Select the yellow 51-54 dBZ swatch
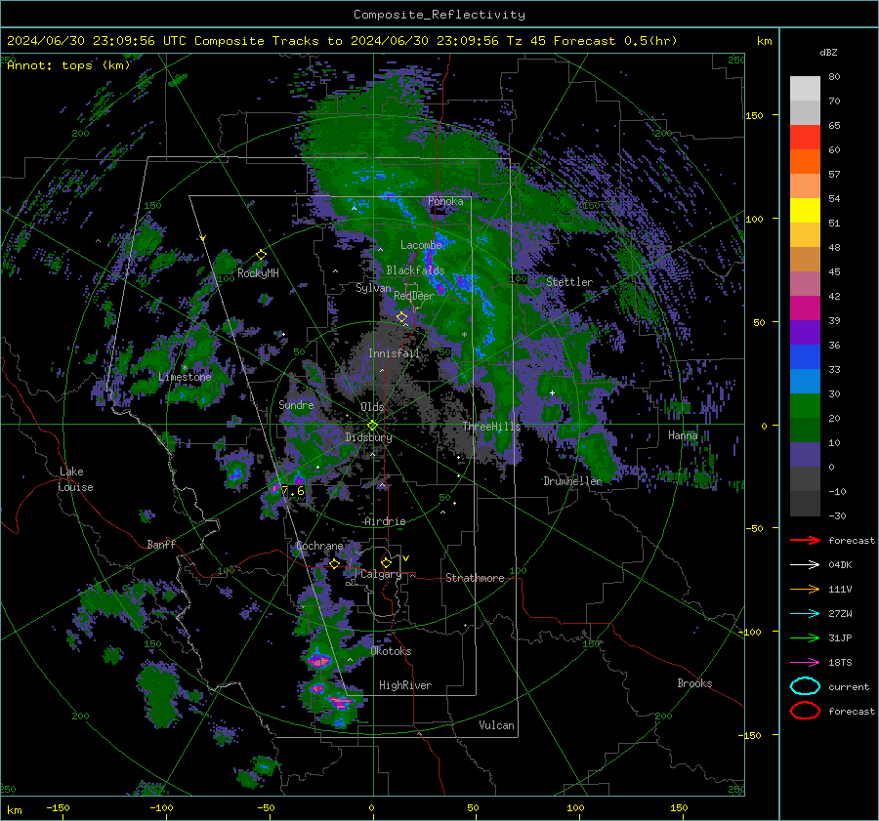The image size is (879, 821). pos(805,210)
